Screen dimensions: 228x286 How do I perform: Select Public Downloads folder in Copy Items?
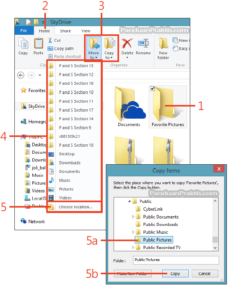click(157, 224)
